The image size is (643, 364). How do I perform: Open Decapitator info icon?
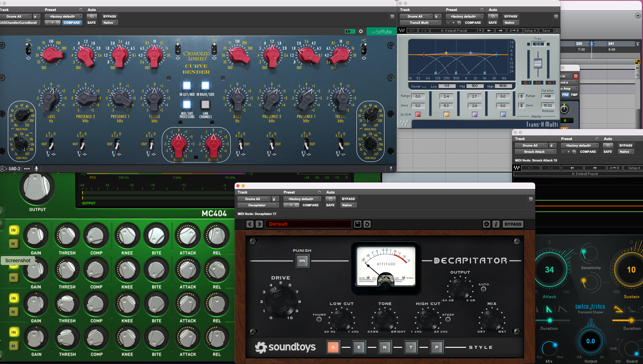coord(496,224)
